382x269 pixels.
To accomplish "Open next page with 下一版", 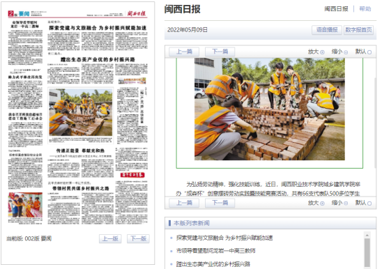I will tap(139, 238).
